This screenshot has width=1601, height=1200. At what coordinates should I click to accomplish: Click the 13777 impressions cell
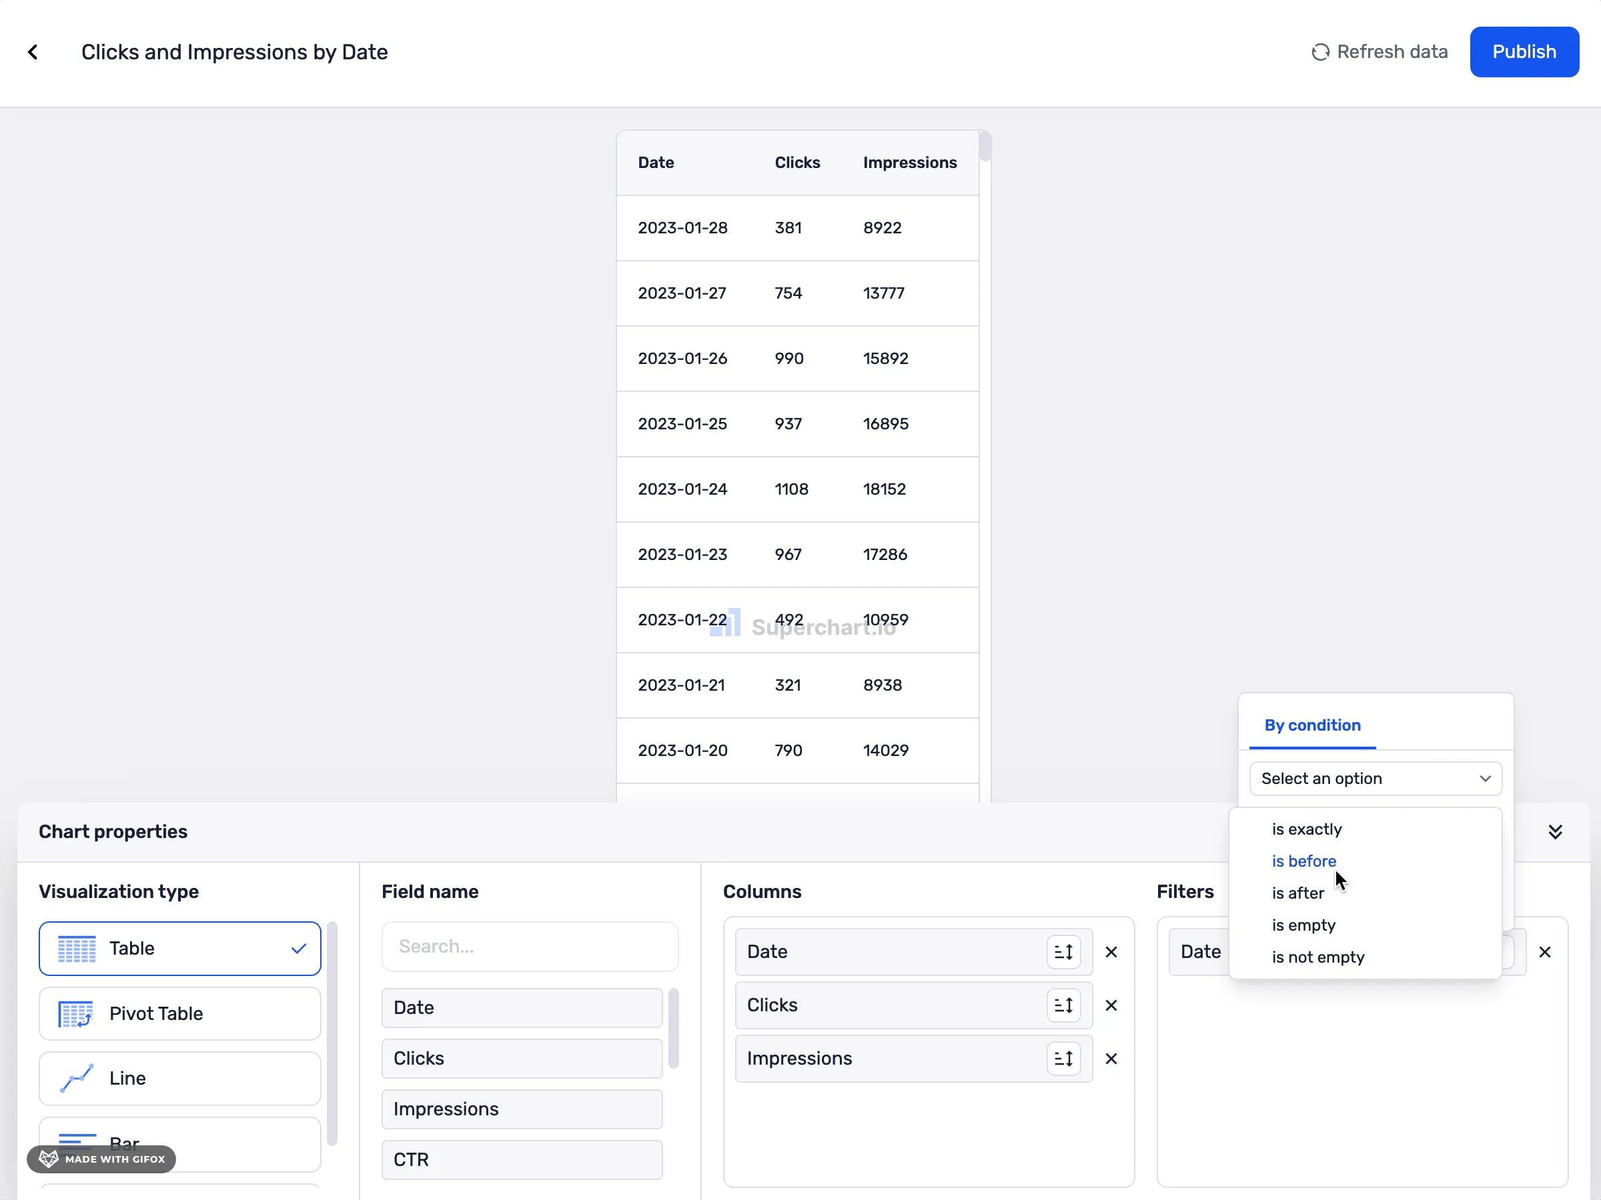(883, 292)
